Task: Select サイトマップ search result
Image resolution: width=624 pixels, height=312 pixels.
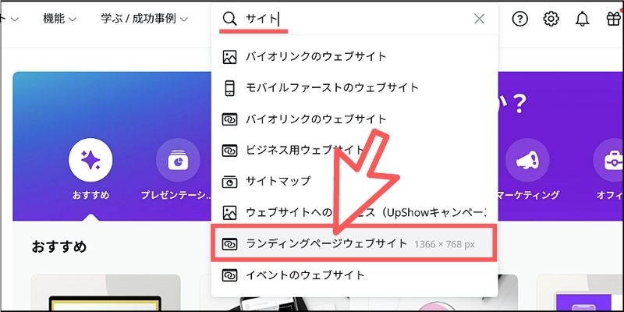Action: 354,181
